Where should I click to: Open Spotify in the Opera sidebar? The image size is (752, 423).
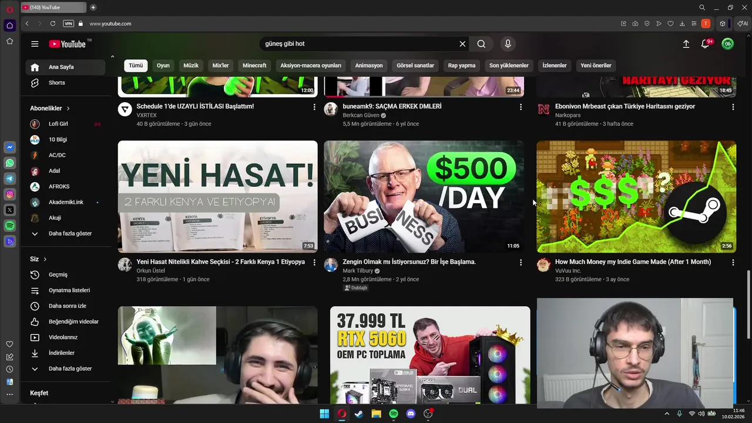point(9,226)
